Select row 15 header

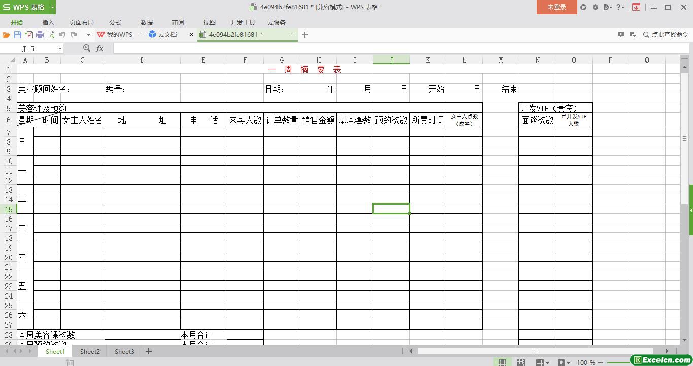pyautogui.click(x=9, y=209)
